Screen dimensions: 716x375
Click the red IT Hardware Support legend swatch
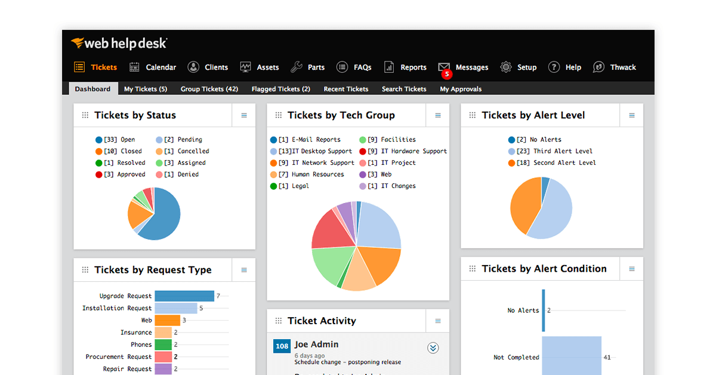[363, 151]
